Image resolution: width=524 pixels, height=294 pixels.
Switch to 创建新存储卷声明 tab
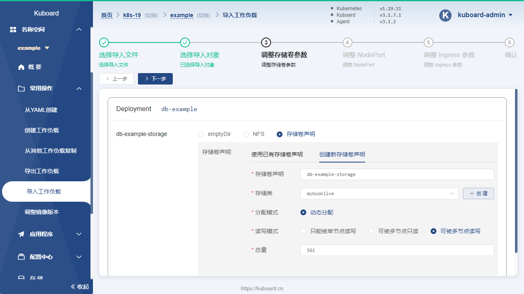342,154
